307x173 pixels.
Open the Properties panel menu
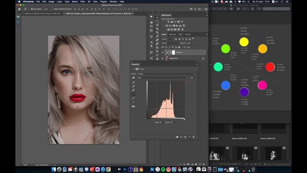[x=197, y=64]
